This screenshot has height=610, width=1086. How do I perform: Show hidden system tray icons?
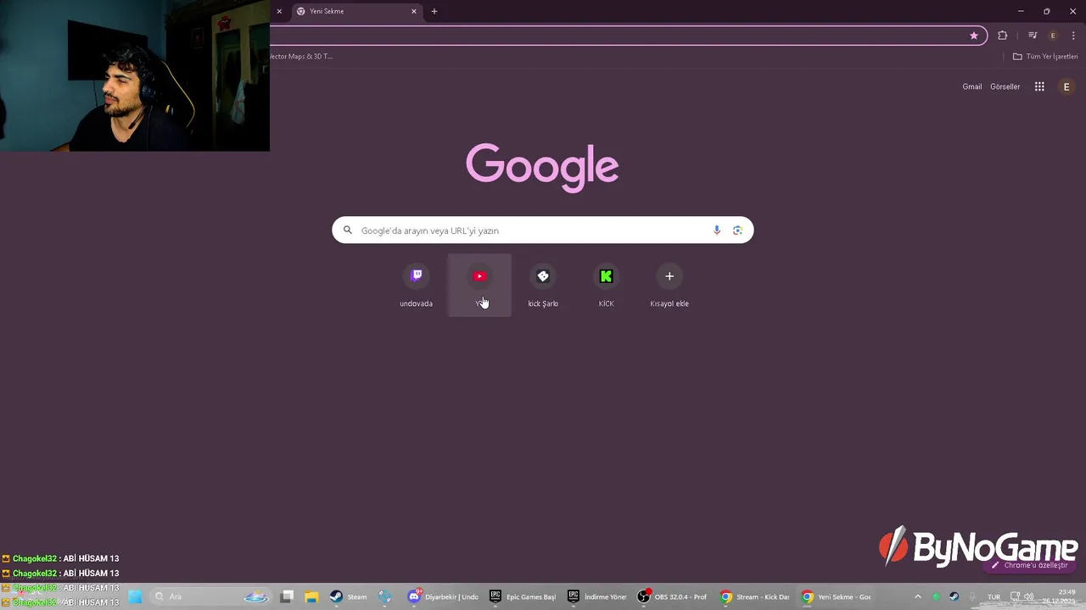(x=917, y=596)
